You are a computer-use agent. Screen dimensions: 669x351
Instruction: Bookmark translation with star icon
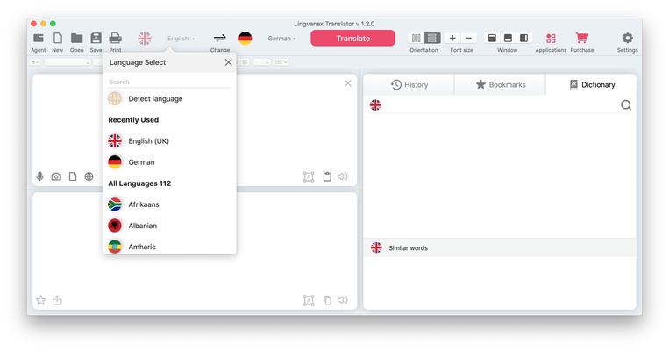tap(40, 300)
